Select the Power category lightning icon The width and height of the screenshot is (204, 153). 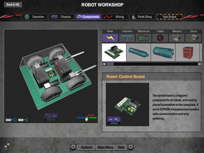pos(110,38)
